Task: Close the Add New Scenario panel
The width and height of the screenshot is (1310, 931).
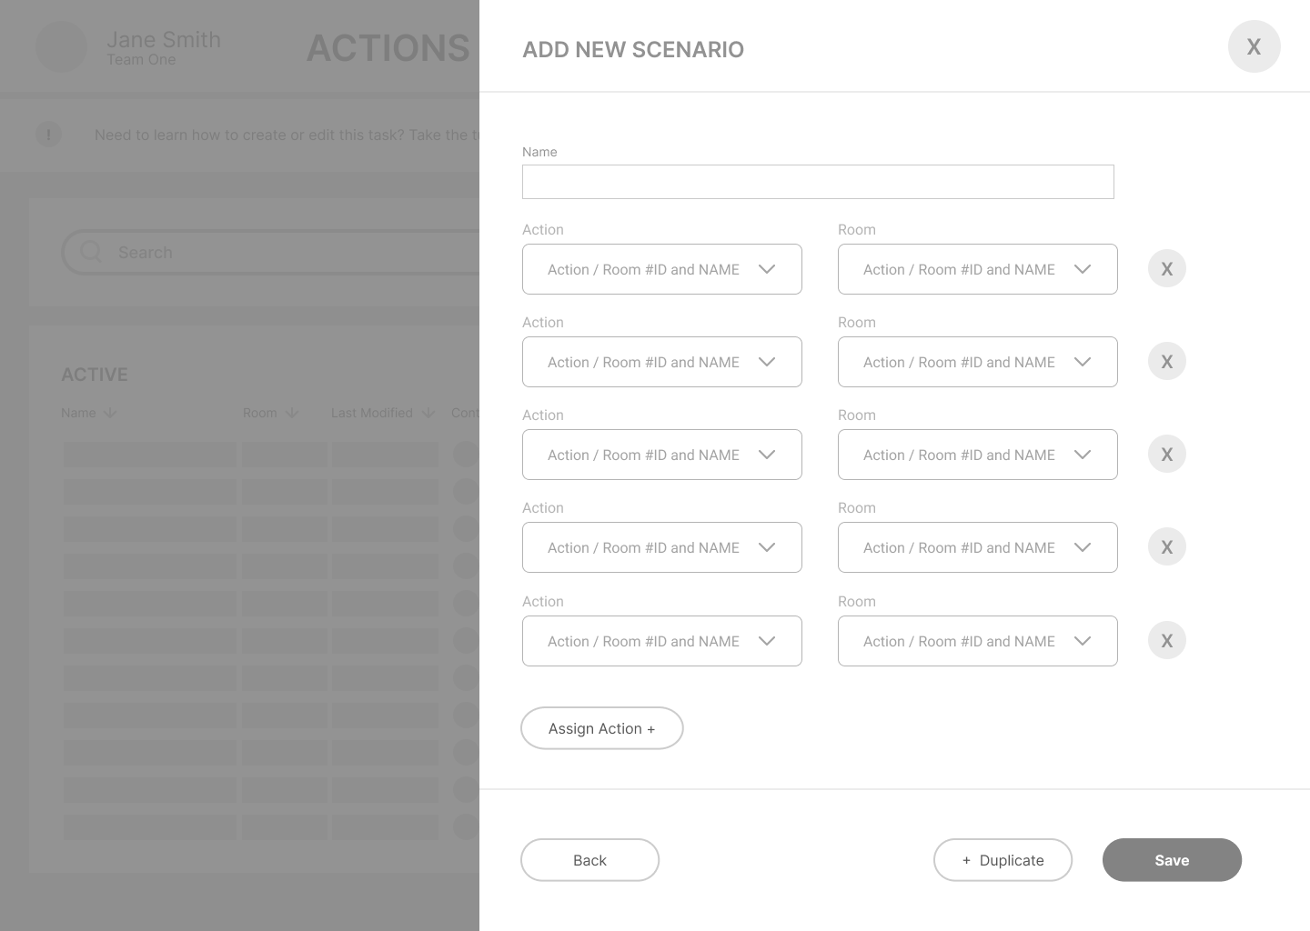Action: click(x=1254, y=46)
